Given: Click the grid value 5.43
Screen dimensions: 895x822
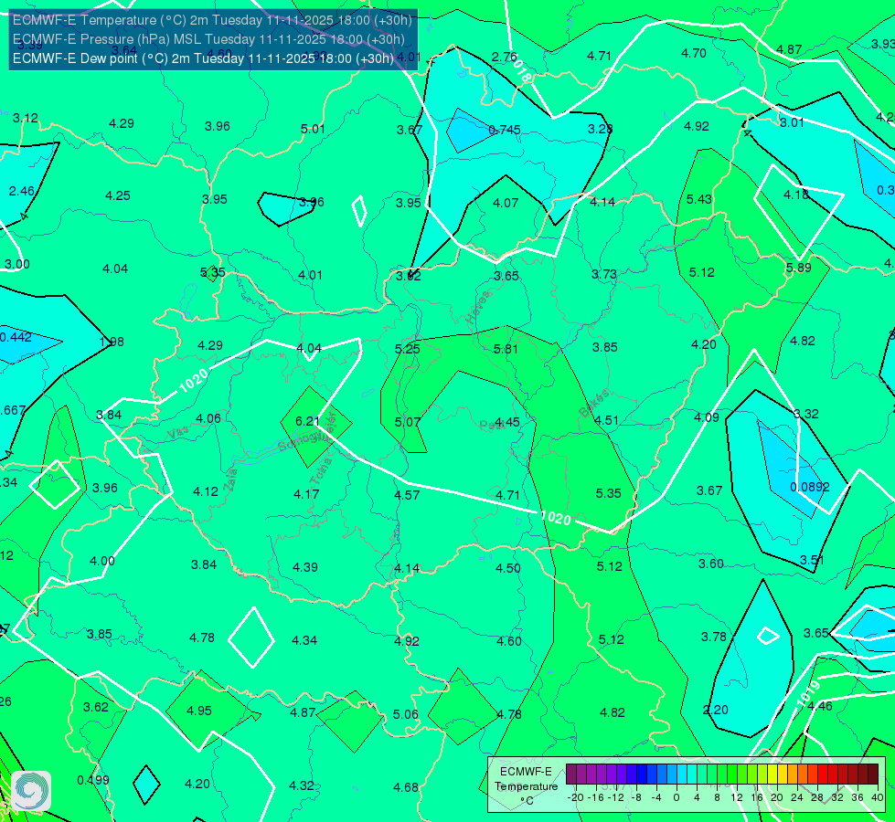Looking at the screenshot, I should (698, 199).
